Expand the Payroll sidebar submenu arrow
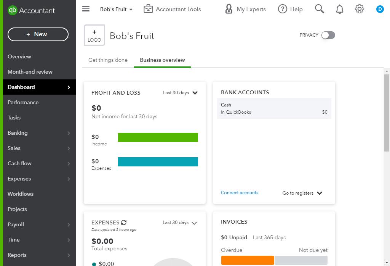The width and height of the screenshot is (390, 266). click(69, 225)
